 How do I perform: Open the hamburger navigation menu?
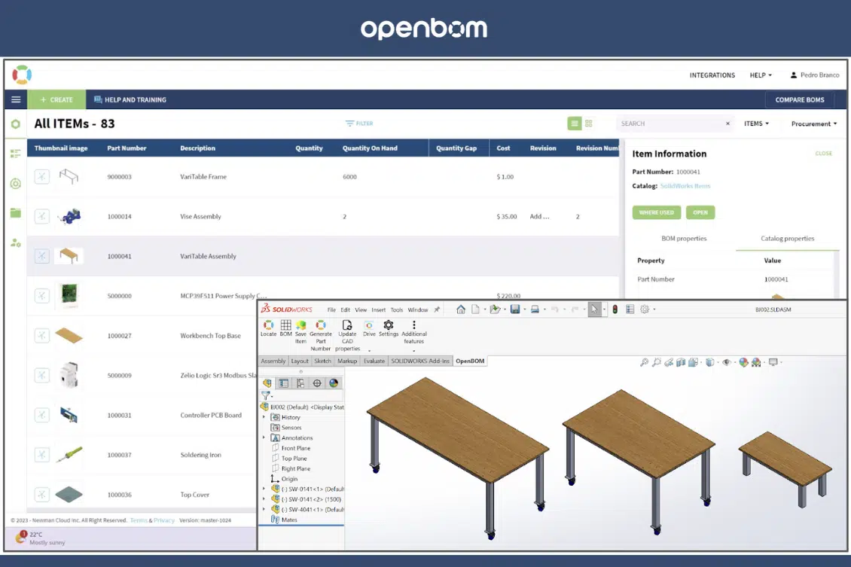click(x=16, y=100)
